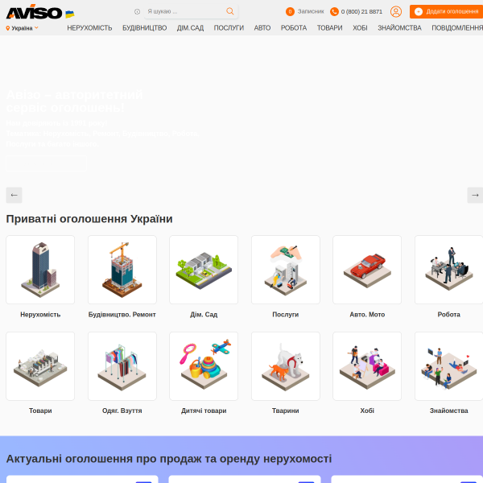Open ДІМ.САД menu item
Viewport: 483px width, 483px height.
tap(190, 28)
